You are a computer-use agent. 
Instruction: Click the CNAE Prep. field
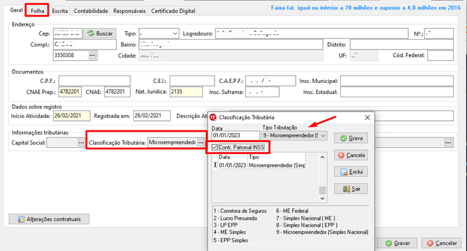70,92
